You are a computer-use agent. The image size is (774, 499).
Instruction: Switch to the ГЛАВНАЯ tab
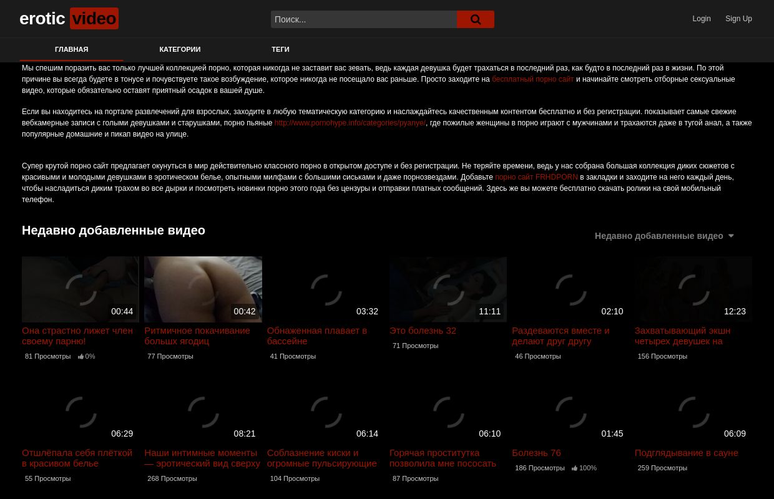pos(71,49)
